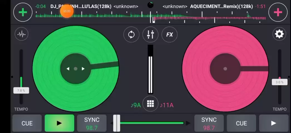Tap the green plus to load left deck
This screenshot has width=291, height=133.
(23, 12)
